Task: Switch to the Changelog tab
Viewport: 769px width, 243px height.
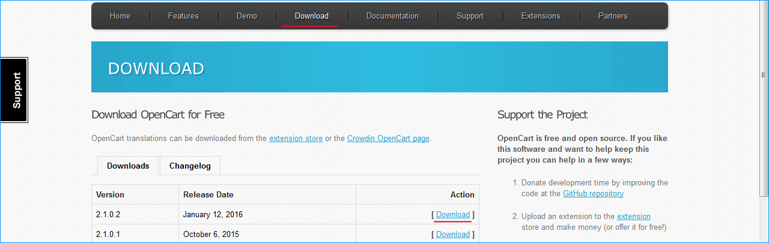Action: click(x=190, y=166)
